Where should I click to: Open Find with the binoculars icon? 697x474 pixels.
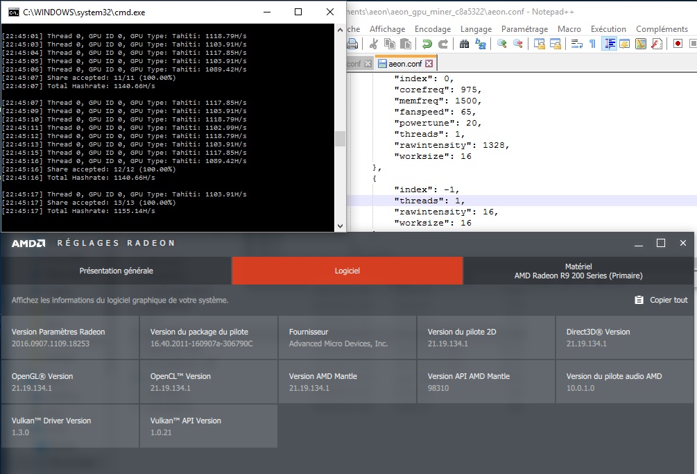click(465, 44)
